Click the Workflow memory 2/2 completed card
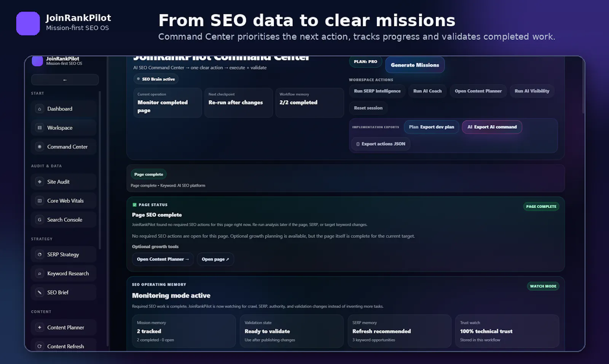Image resolution: width=609 pixels, height=364 pixels. click(x=309, y=103)
